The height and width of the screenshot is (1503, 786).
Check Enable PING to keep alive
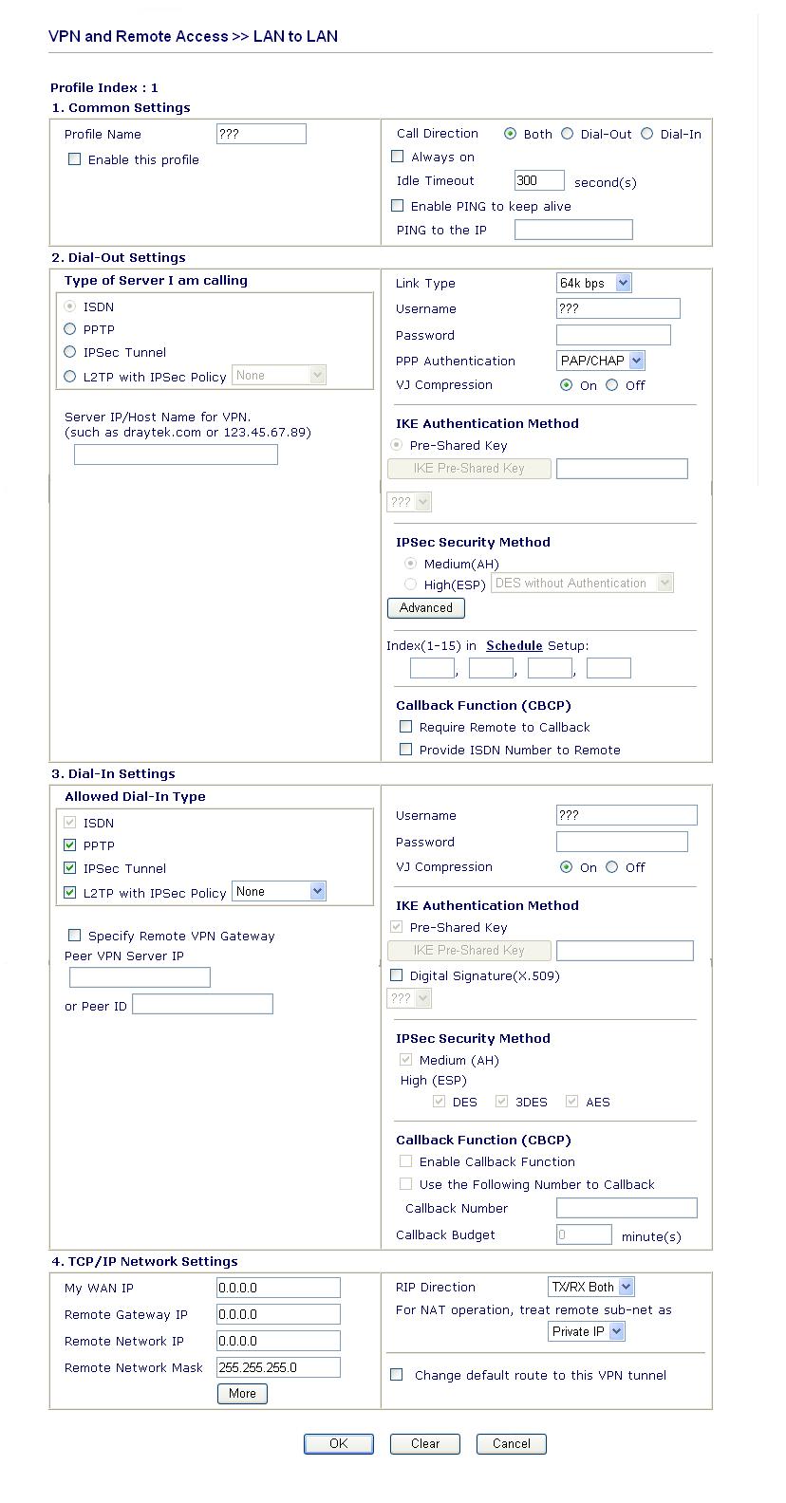point(398,206)
